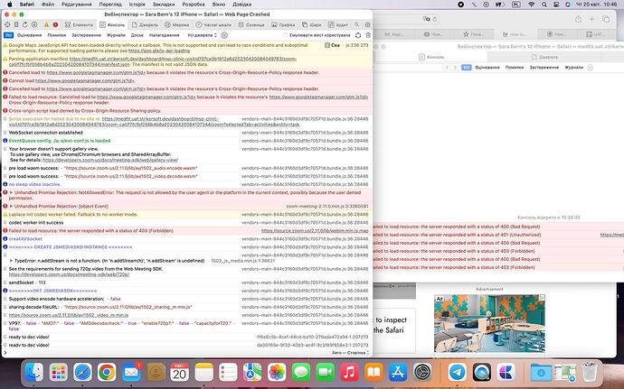
Task: Click the yellow warning count indicator
Action: [x=46, y=24]
